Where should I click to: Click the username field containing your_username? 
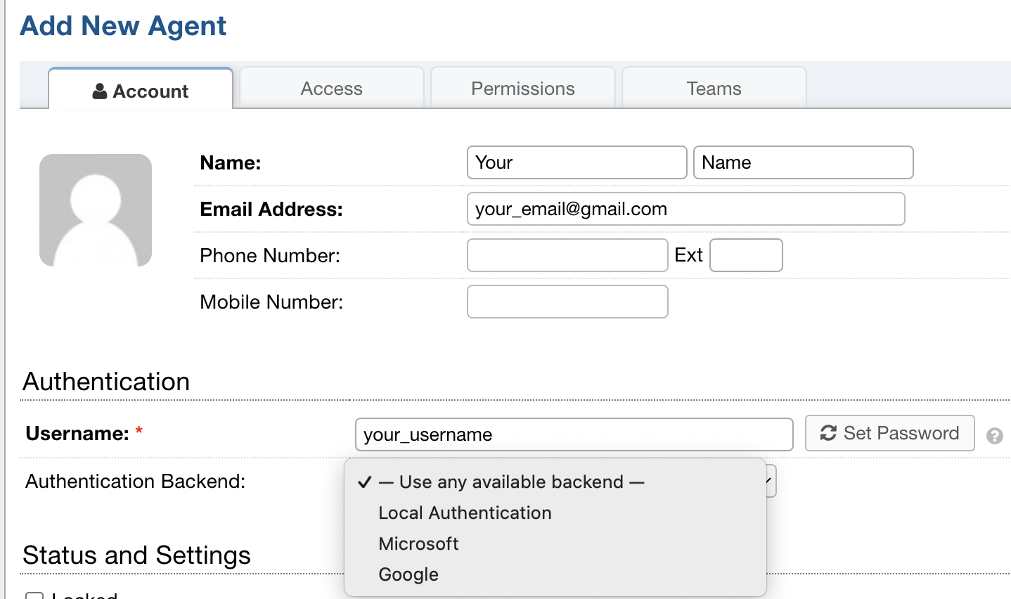pos(573,434)
